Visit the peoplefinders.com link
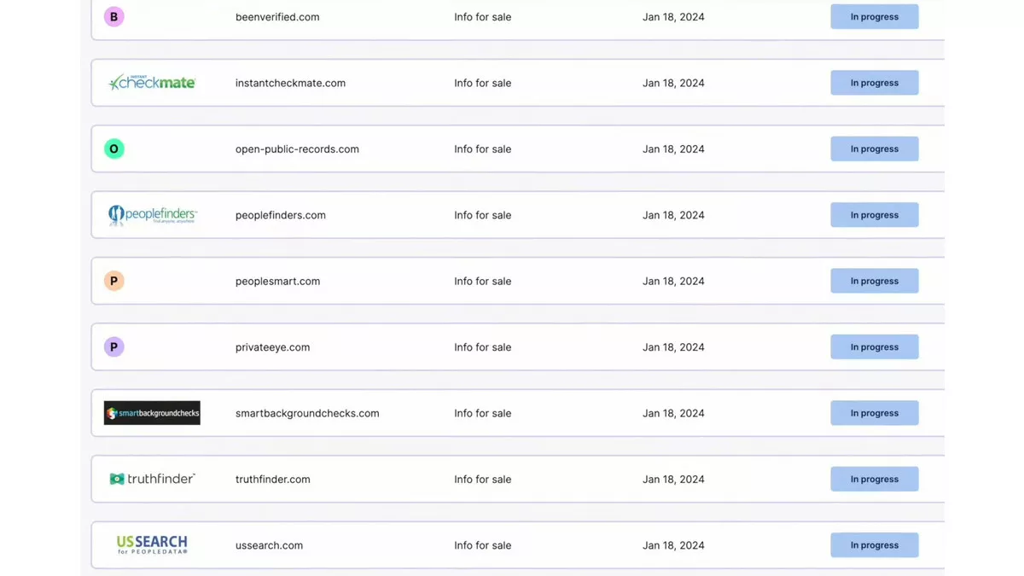Image resolution: width=1024 pixels, height=576 pixels. pos(280,214)
